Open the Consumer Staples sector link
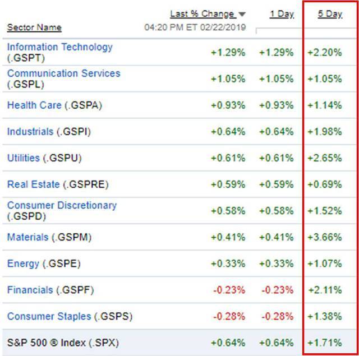Screen dimensions: 359x356 pyautogui.click(x=49, y=316)
